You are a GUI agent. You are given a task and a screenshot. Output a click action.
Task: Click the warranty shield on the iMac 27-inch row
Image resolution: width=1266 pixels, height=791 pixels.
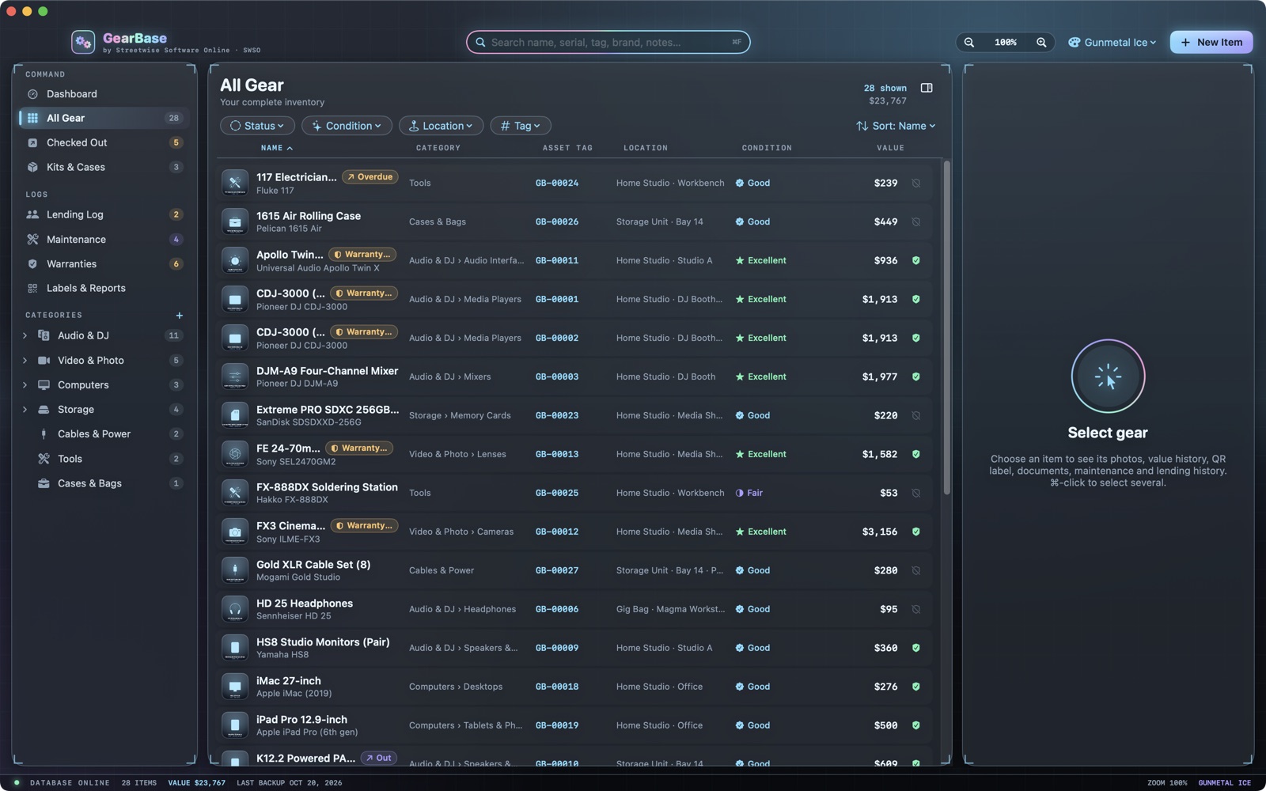click(916, 687)
